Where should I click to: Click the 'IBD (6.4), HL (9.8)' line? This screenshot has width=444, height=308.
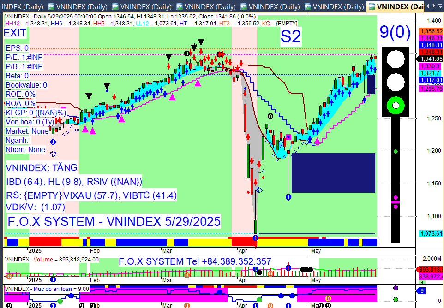[74, 181]
